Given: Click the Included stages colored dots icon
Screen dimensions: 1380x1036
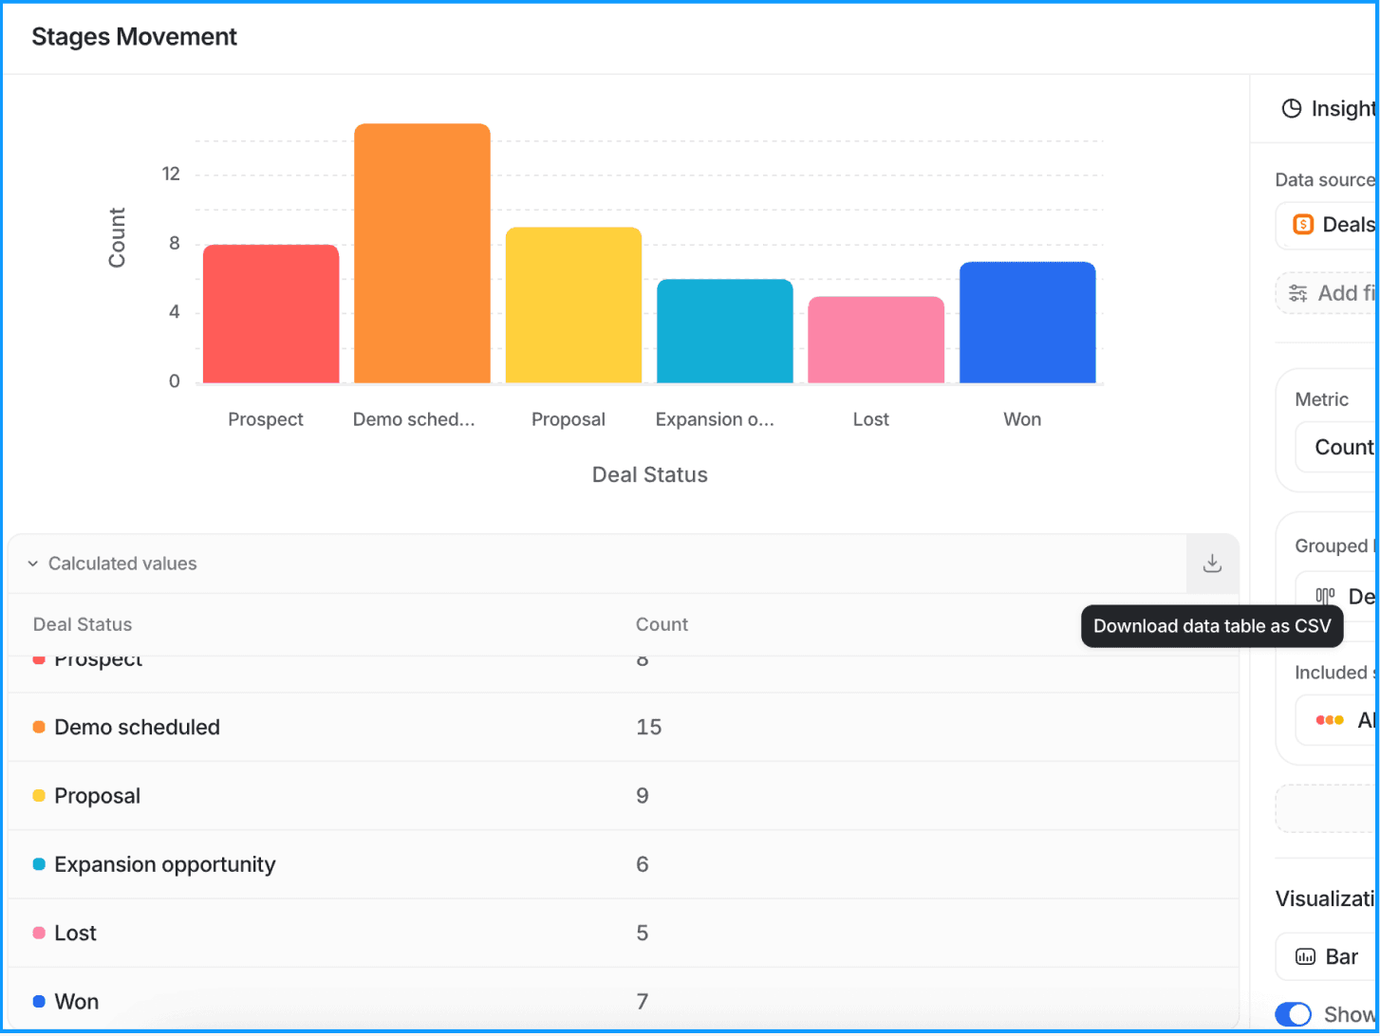Looking at the screenshot, I should pos(1329,720).
